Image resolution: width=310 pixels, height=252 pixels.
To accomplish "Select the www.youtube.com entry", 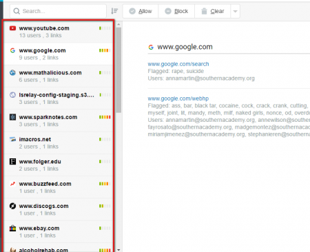I will click(59, 32).
